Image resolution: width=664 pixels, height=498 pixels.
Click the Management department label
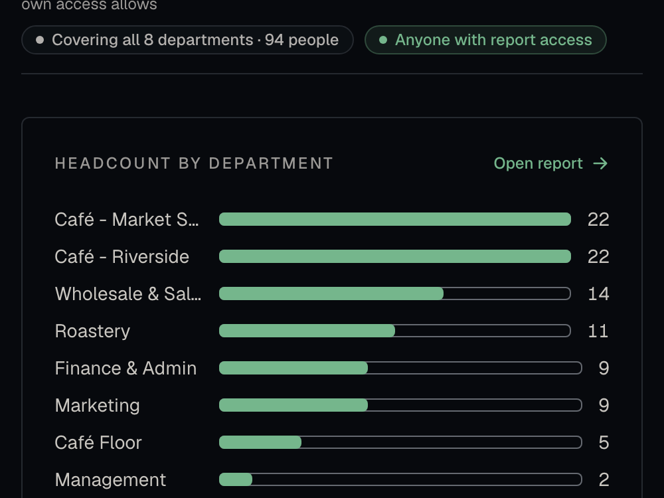(110, 480)
